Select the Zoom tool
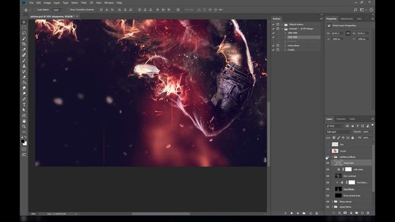Screen dimensions: 395x222 tap(24, 126)
